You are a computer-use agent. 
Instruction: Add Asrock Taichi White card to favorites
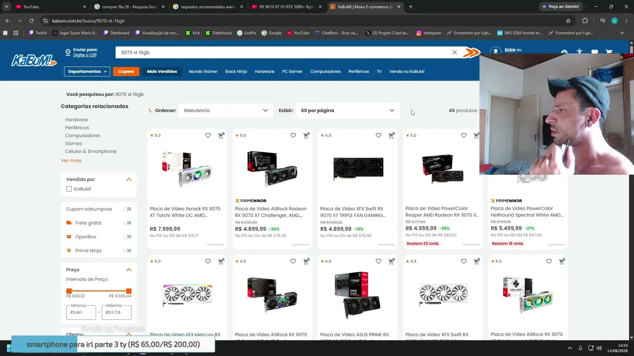pyautogui.click(x=208, y=135)
